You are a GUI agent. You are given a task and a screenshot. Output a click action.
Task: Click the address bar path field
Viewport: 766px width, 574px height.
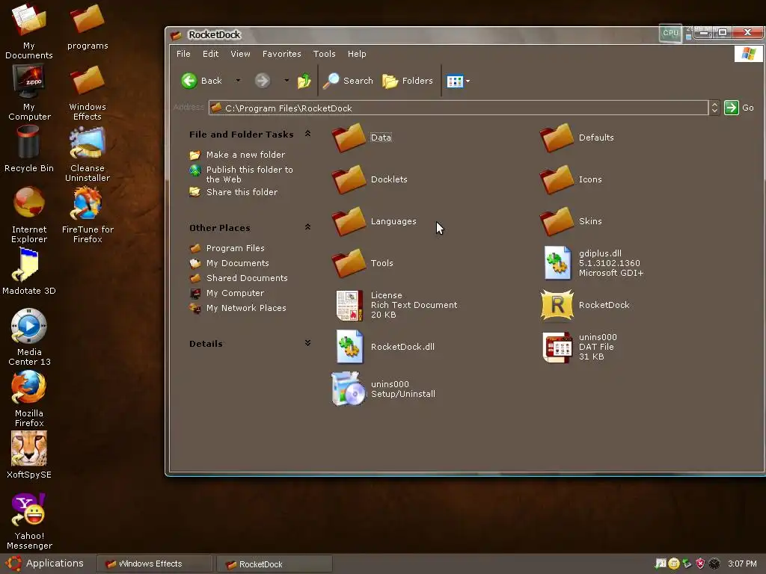point(459,108)
